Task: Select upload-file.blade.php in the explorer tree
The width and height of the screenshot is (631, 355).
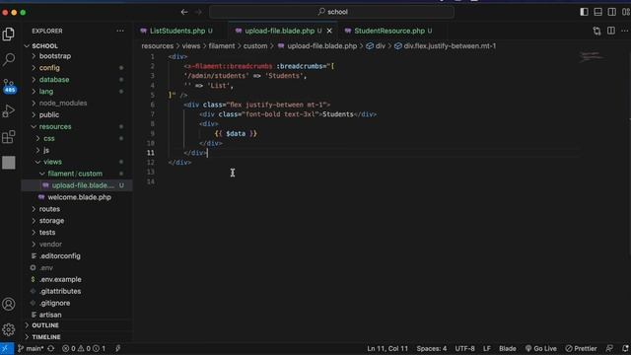Action: pyautogui.click(x=77, y=185)
